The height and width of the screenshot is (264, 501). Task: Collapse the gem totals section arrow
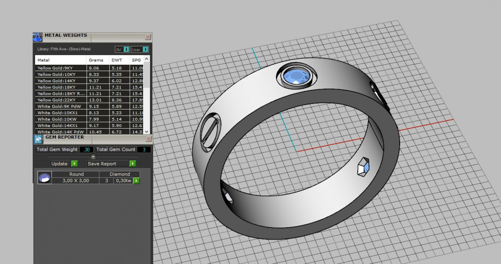(x=93, y=157)
